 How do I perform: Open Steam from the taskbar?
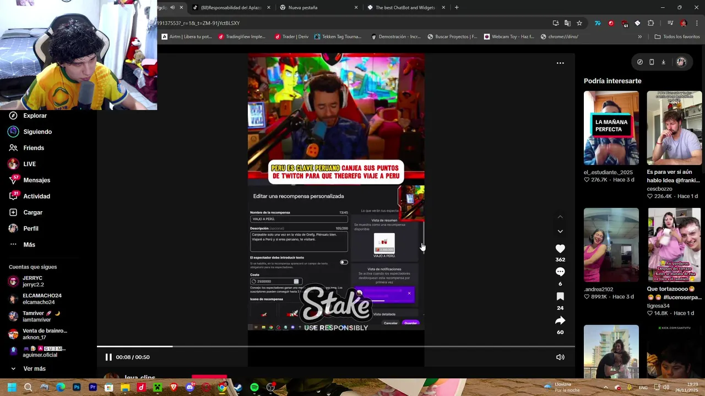238,387
